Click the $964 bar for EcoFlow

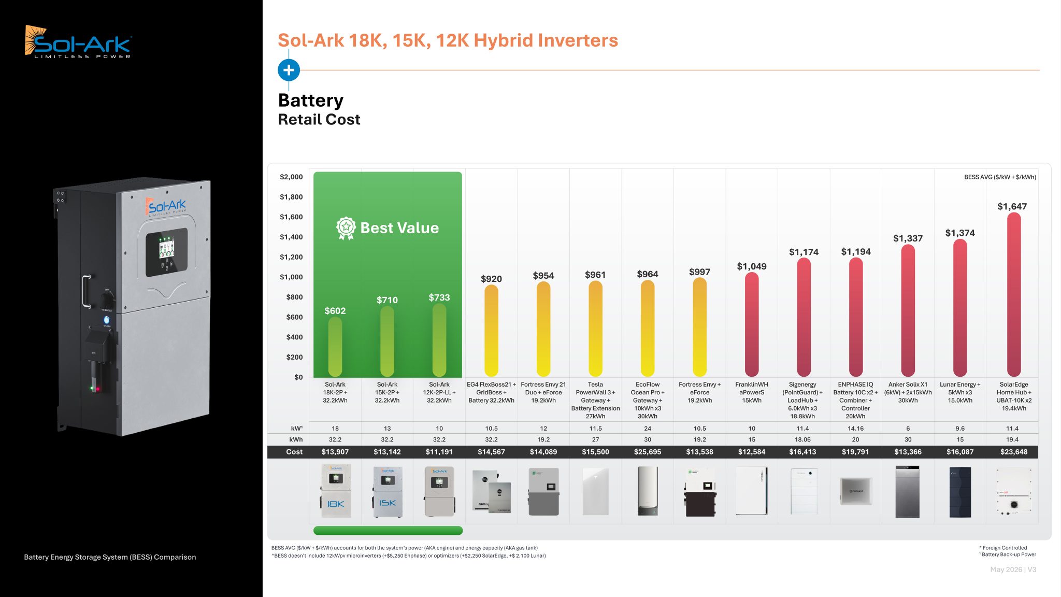click(x=648, y=328)
